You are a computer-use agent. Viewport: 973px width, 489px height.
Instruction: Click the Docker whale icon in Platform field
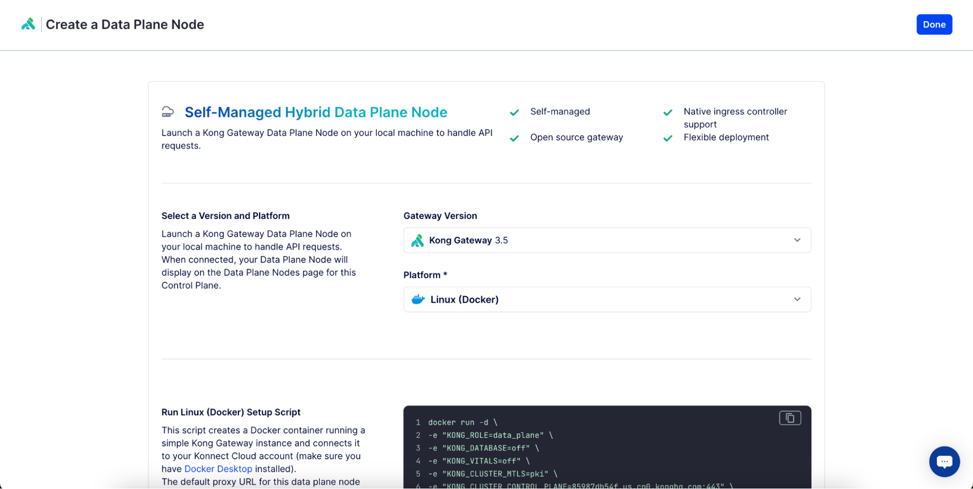(418, 300)
